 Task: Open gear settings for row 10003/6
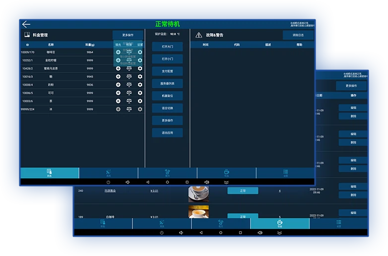click(140, 101)
